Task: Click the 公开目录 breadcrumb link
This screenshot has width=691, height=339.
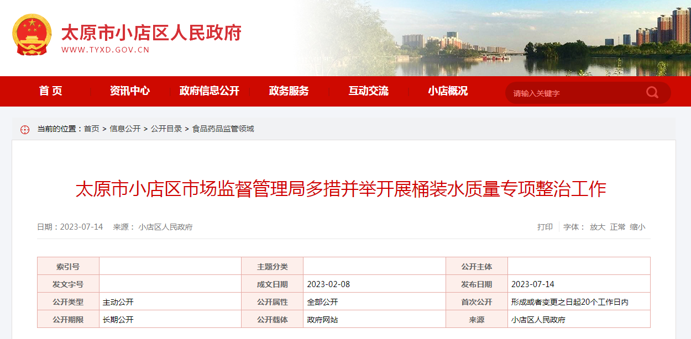Action: [166, 129]
